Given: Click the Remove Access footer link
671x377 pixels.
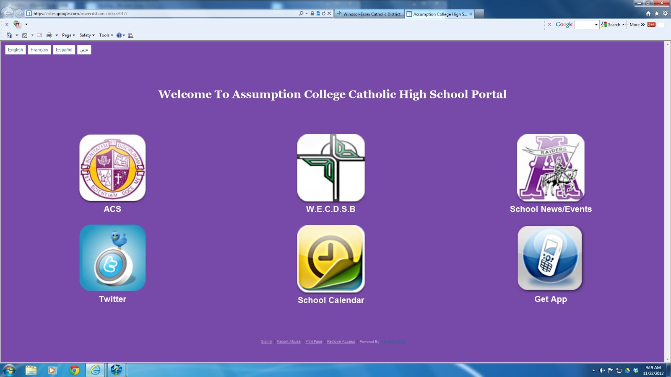Looking at the screenshot, I should point(341,342).
